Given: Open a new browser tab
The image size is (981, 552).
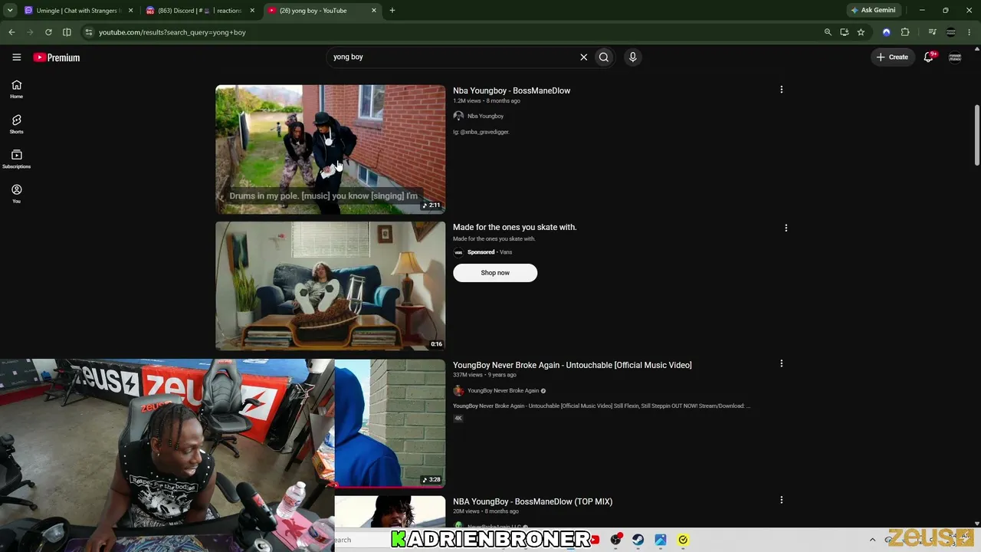Looking at the screenshot, I should 392,11.
